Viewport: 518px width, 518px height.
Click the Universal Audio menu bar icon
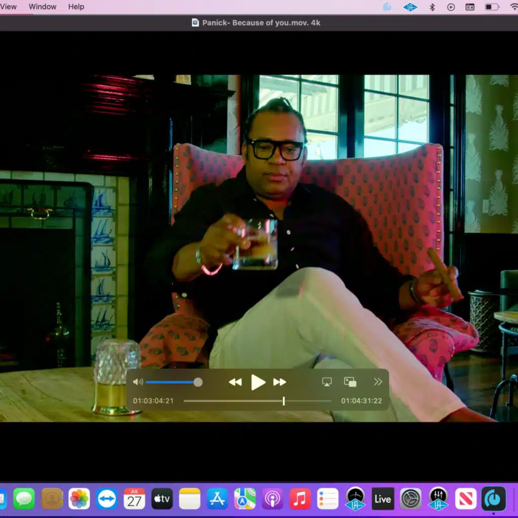pos(410,7)
